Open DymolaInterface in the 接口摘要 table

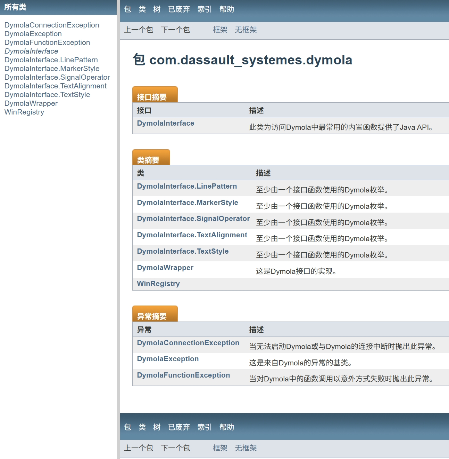(165, 123)
